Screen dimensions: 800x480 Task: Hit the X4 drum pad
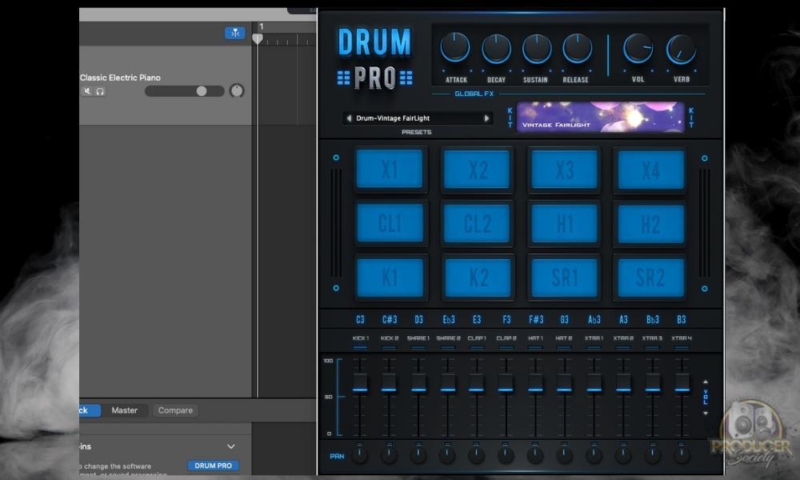(x=650, y=169)
